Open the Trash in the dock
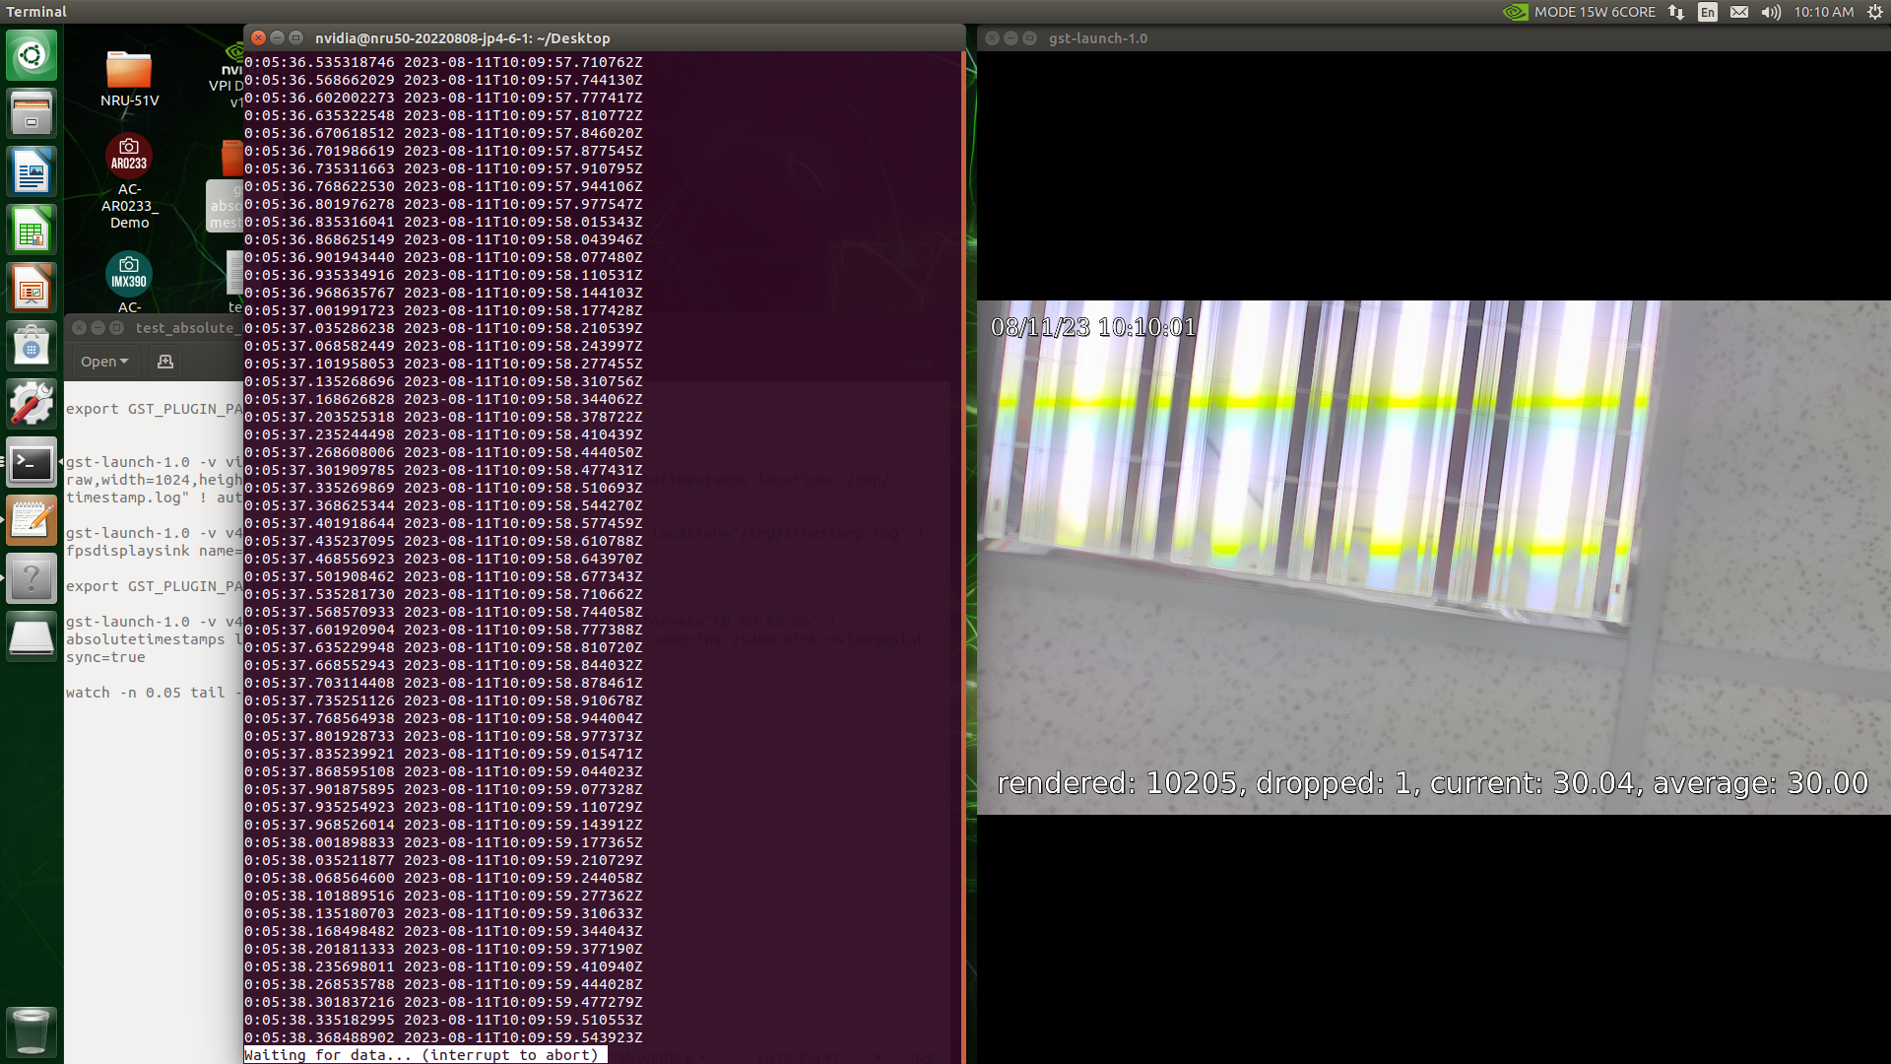The image size is (1891, 1064). (x=32, y=1031)
